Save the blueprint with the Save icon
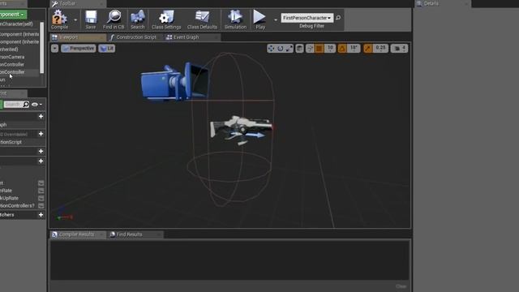The width and height of the screenshot is (519, 292). click(90, 19)
